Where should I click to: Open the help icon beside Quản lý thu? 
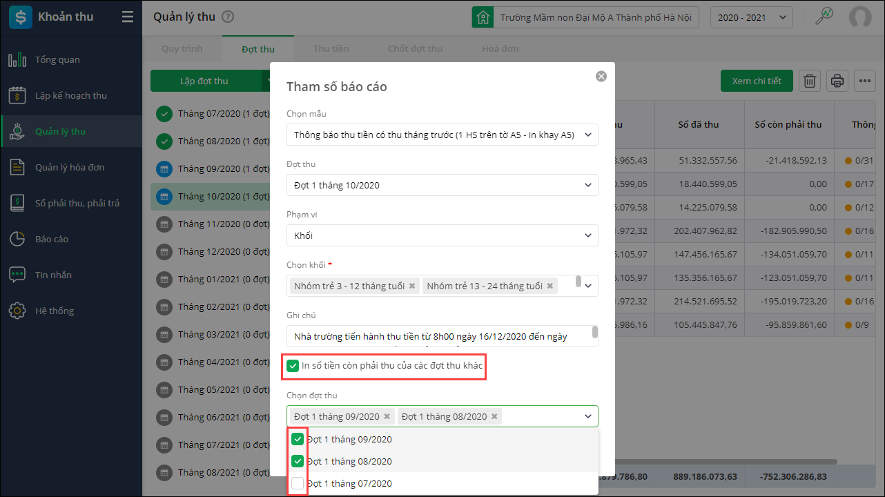coord(228,17)
